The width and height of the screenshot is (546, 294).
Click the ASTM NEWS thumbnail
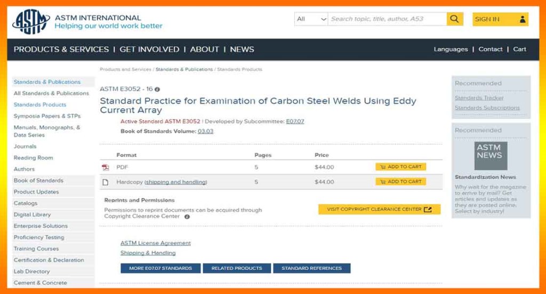coord(491,155)
